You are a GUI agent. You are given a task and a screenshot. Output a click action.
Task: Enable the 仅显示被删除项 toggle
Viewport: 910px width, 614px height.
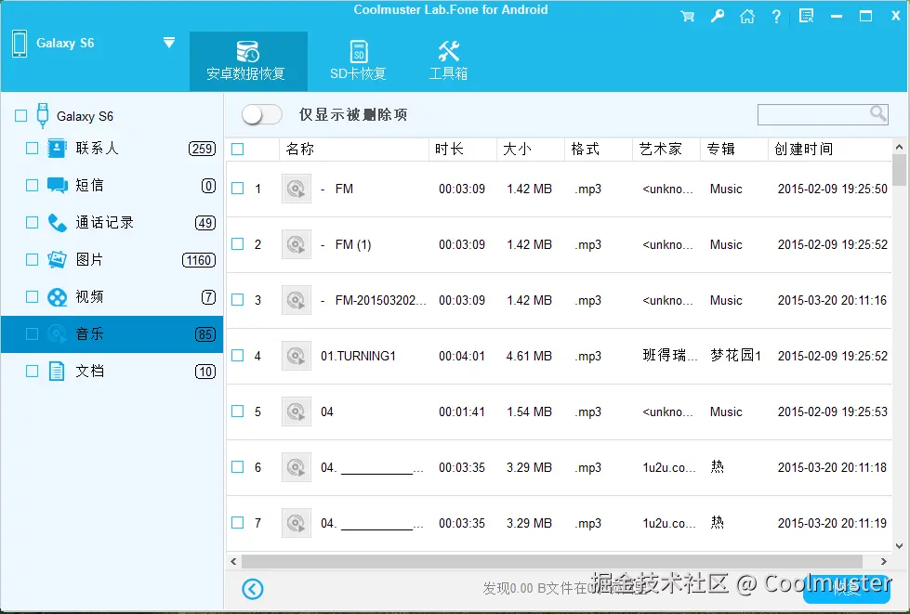261,113
